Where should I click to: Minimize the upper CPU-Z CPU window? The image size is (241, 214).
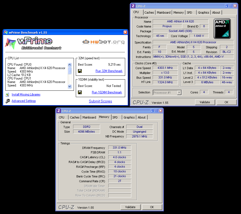226,6
